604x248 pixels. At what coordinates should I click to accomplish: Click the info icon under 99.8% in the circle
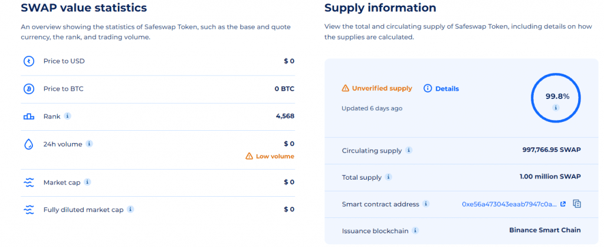pos(556,108)
